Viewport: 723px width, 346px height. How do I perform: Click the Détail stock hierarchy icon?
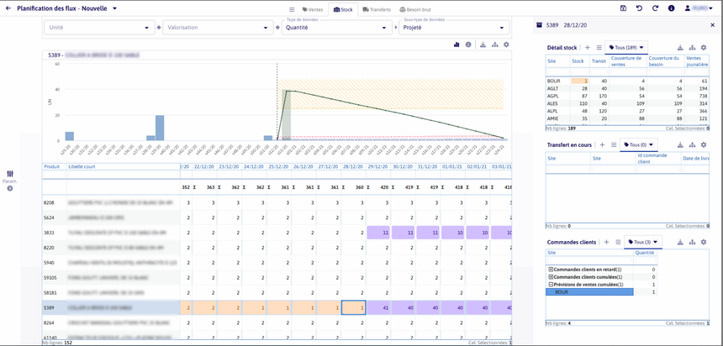point(692,48)
